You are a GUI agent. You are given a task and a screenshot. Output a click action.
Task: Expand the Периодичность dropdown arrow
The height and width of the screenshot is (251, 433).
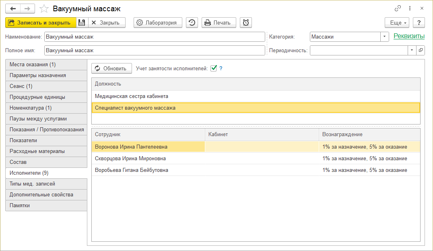412,50
